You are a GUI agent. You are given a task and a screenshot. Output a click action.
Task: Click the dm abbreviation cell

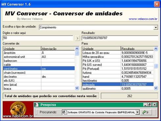coord(58,77)
